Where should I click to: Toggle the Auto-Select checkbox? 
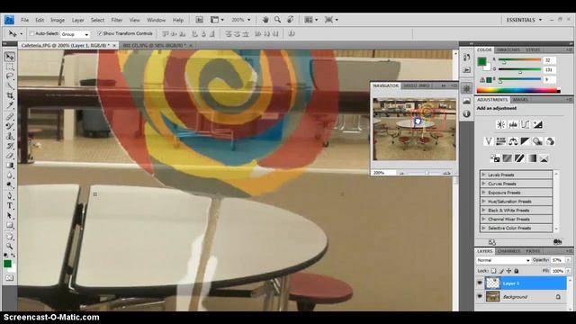31,33
